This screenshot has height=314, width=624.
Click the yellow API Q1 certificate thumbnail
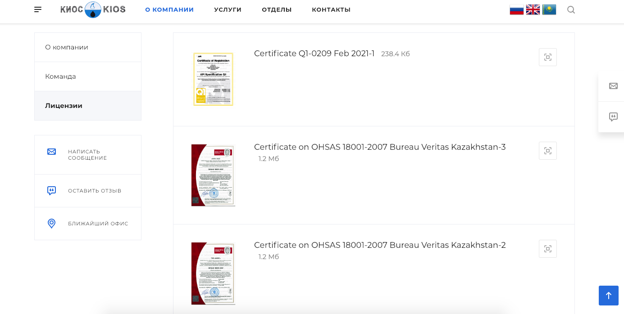coord(213,79)
